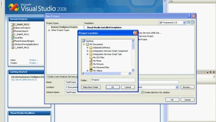This screenshot has width=216, height=122.
Task: Select AdobeStockPhotos folder
Action: 102,47
